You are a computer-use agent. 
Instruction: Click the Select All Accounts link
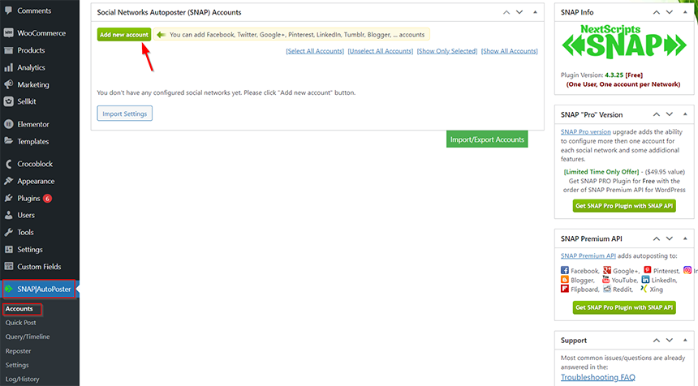click(315, 51)
